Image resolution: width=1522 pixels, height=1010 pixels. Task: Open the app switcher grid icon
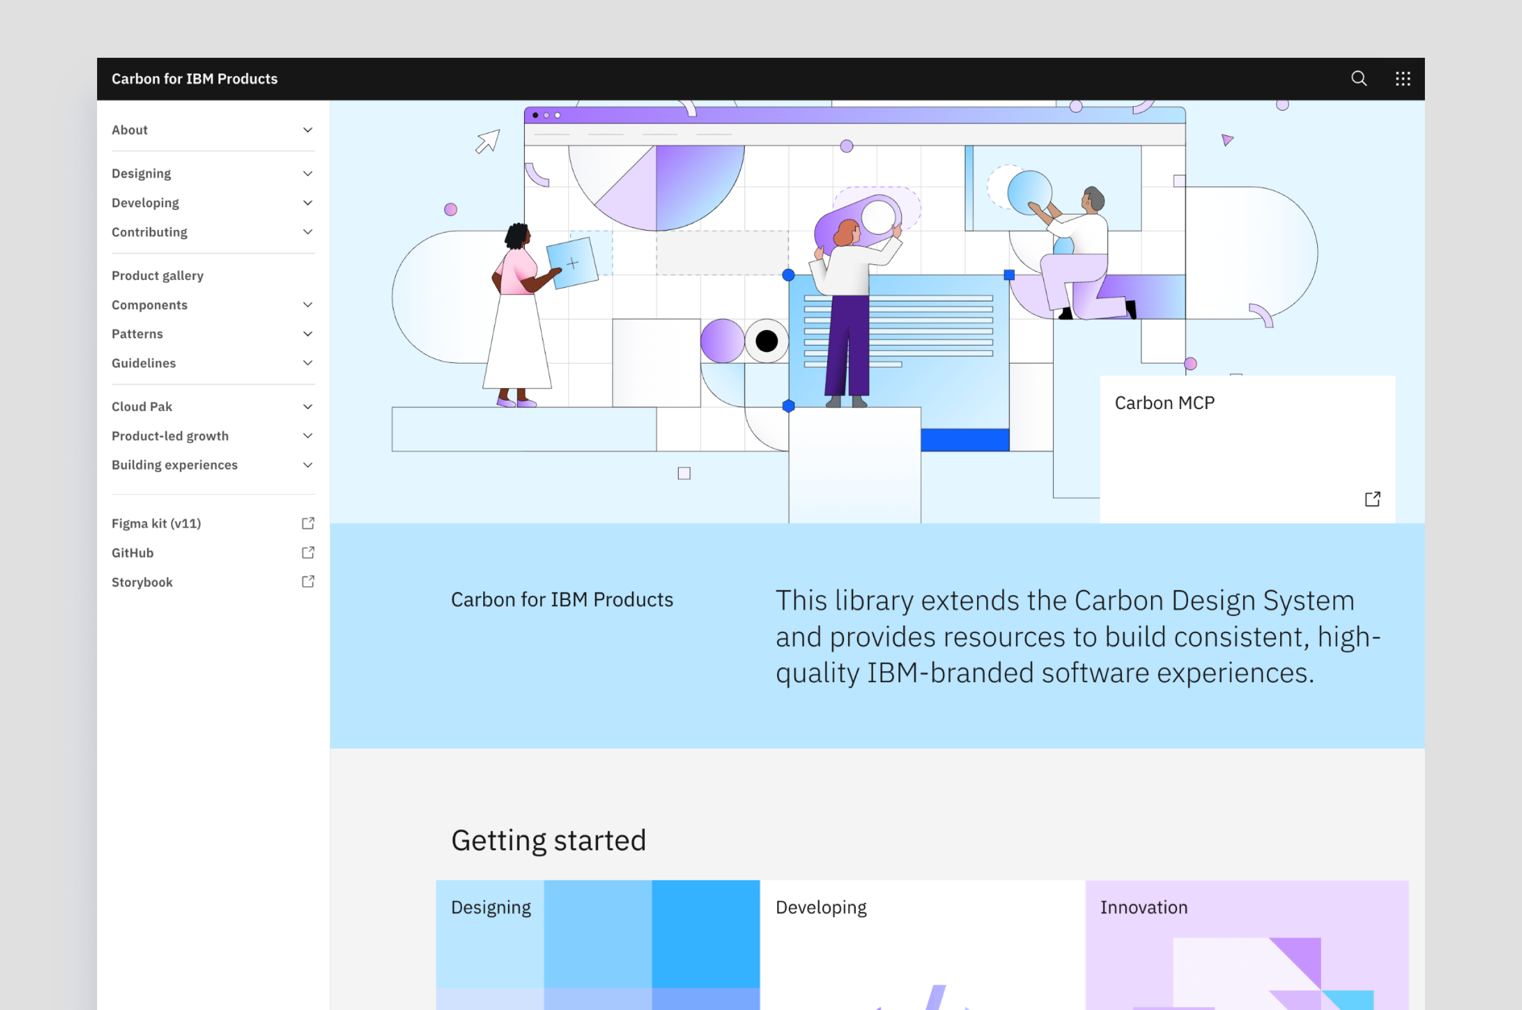click(x=1403, y=79)
